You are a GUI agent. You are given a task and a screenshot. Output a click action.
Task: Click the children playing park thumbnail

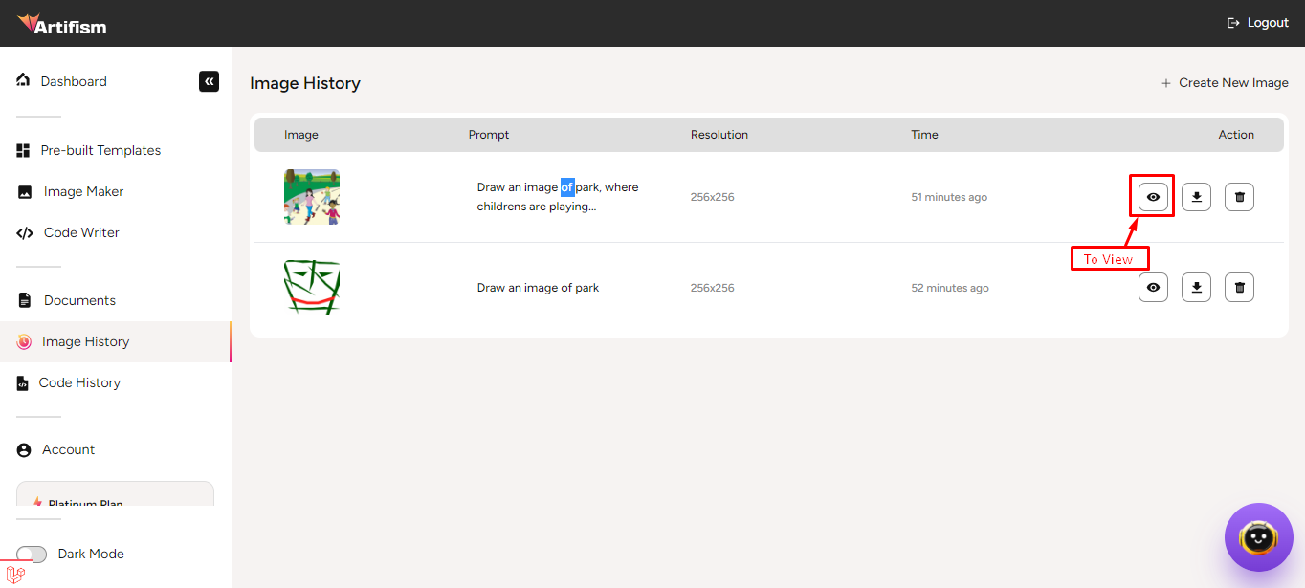pyautogui.click(x=312, y=197)
